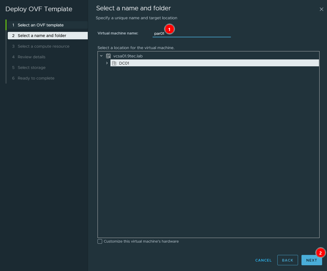Select the DC01 location row
The width and height of the screenshot is (327, 271).
click(215, 63)
